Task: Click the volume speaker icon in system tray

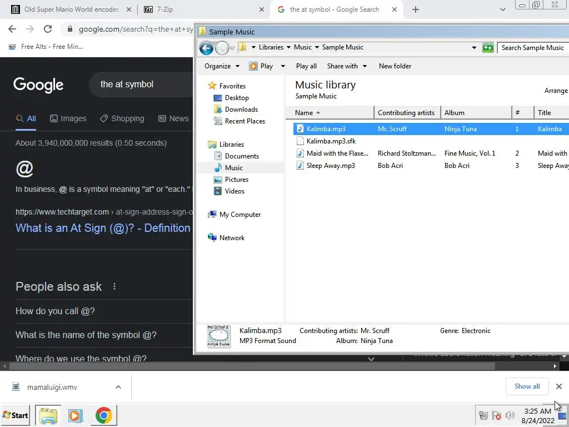Action: 510,415
